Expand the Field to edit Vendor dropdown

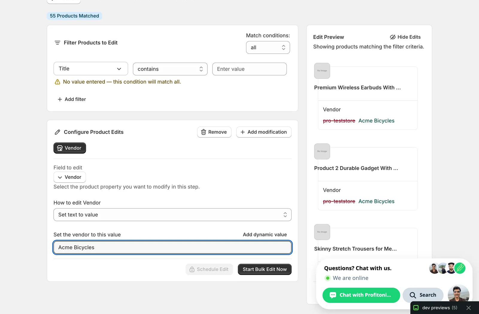point(70,177)
